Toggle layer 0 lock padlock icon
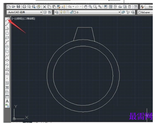 (x=72, y=12)
